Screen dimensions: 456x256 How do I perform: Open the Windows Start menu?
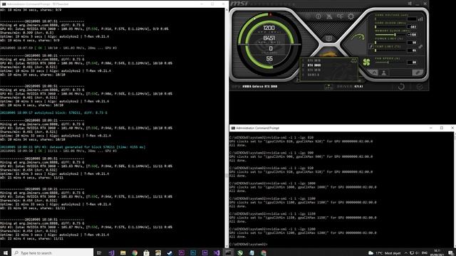[x=5, y=253]
